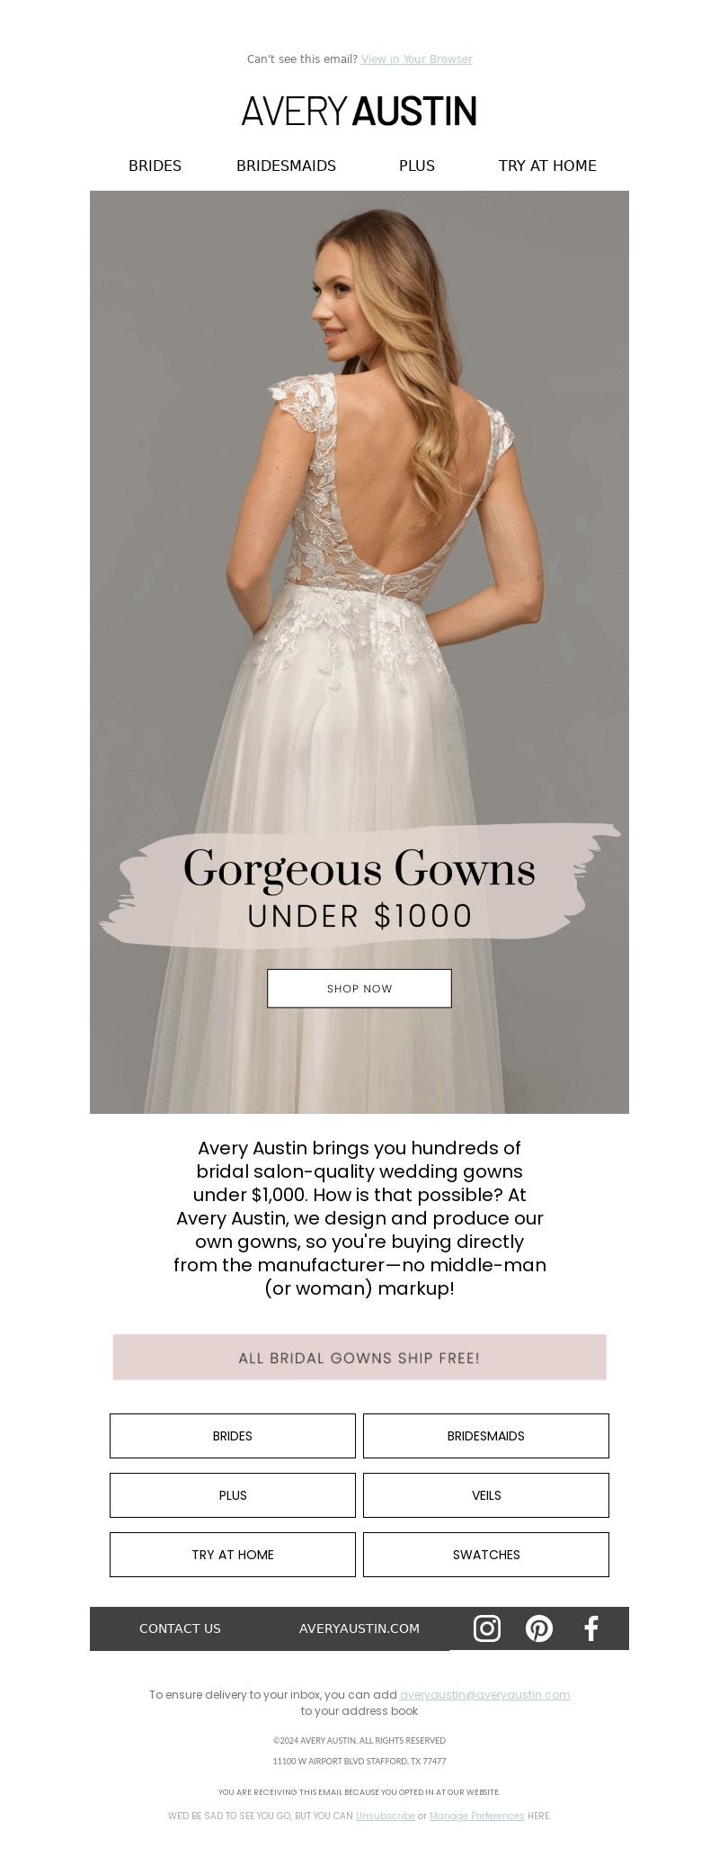Go to TRY AT HOME in top navigation
The height and width of the screenshot is (1866, 719).
tap(547, 166)
